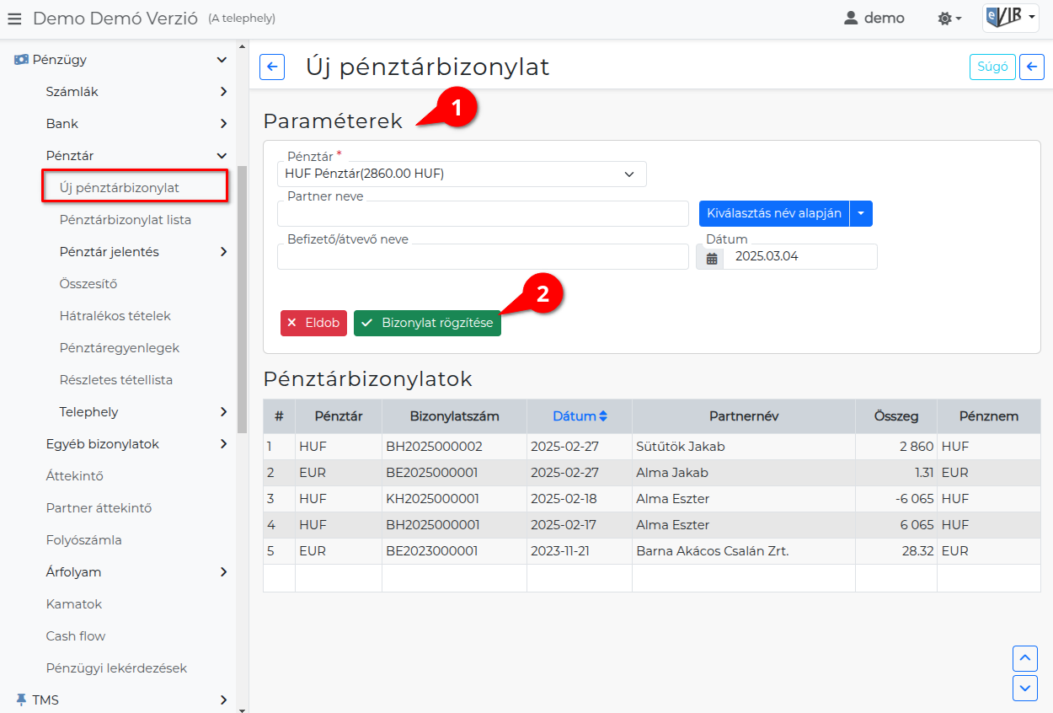This screenshot has width=1053, height=713.
Task: Expand the Pénztár jelentés submenu
Action: point(222,252)
